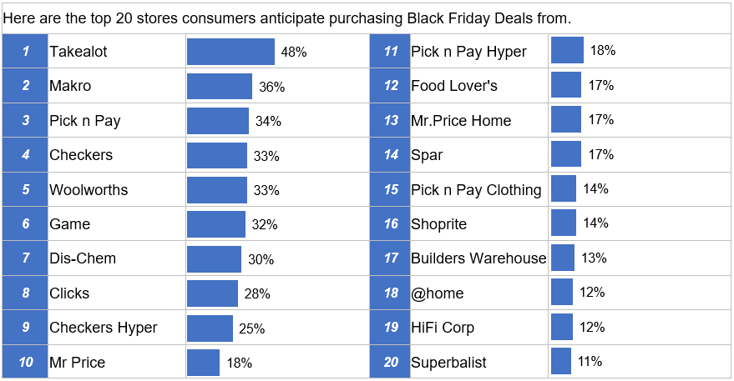The height and width of the screenshot is (381, 734).
Task: Select the Dis-Chem 30% bar
Action: point(214,259)
